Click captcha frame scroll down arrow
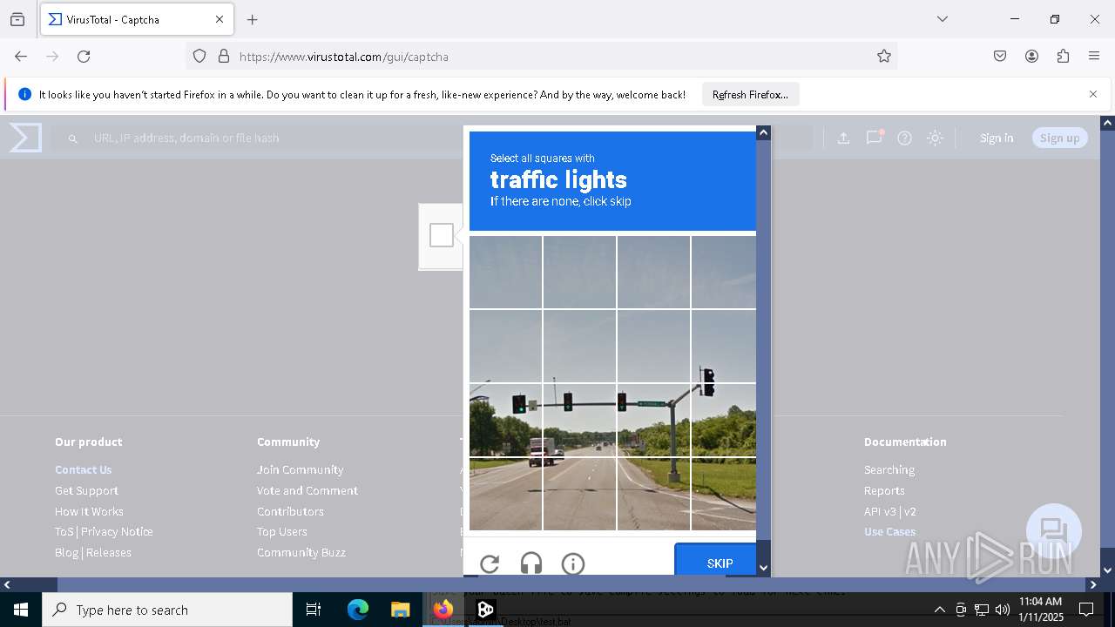 [x=763, y=569]
